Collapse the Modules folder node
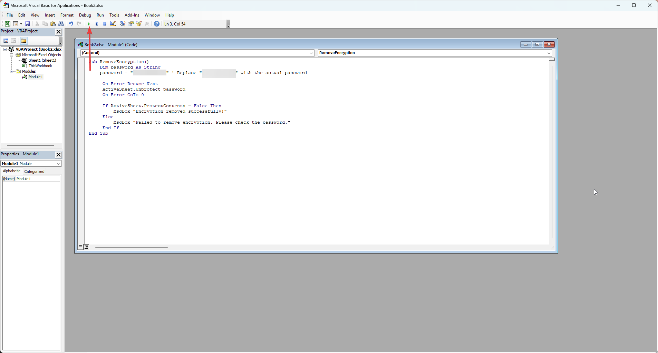Image resolution: width=658 pixels, height=353 pixels. click(11, 71)
